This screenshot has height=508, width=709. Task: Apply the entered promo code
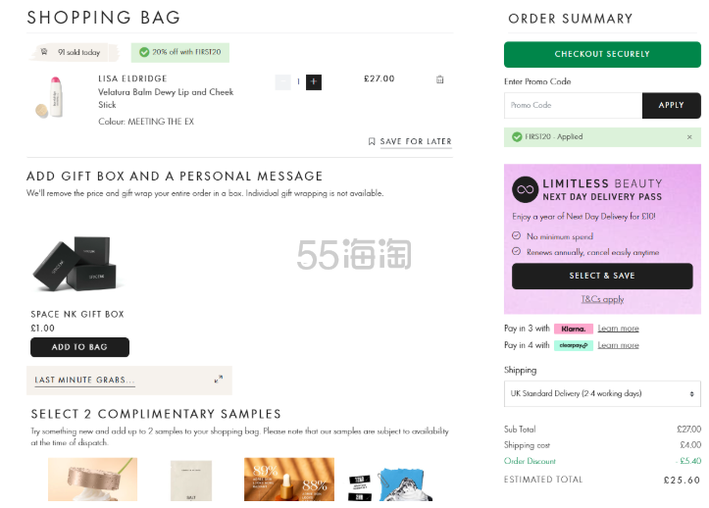click(x=671, y=105)
